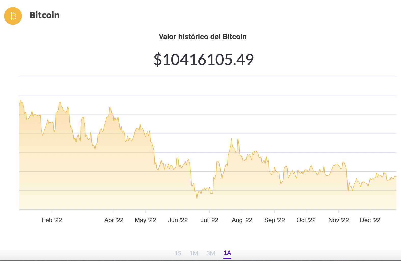Select the 1S time range tab

pyautogui.click(x=178, y=253)
